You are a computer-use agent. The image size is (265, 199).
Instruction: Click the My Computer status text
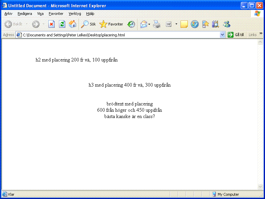click(228, 194)
